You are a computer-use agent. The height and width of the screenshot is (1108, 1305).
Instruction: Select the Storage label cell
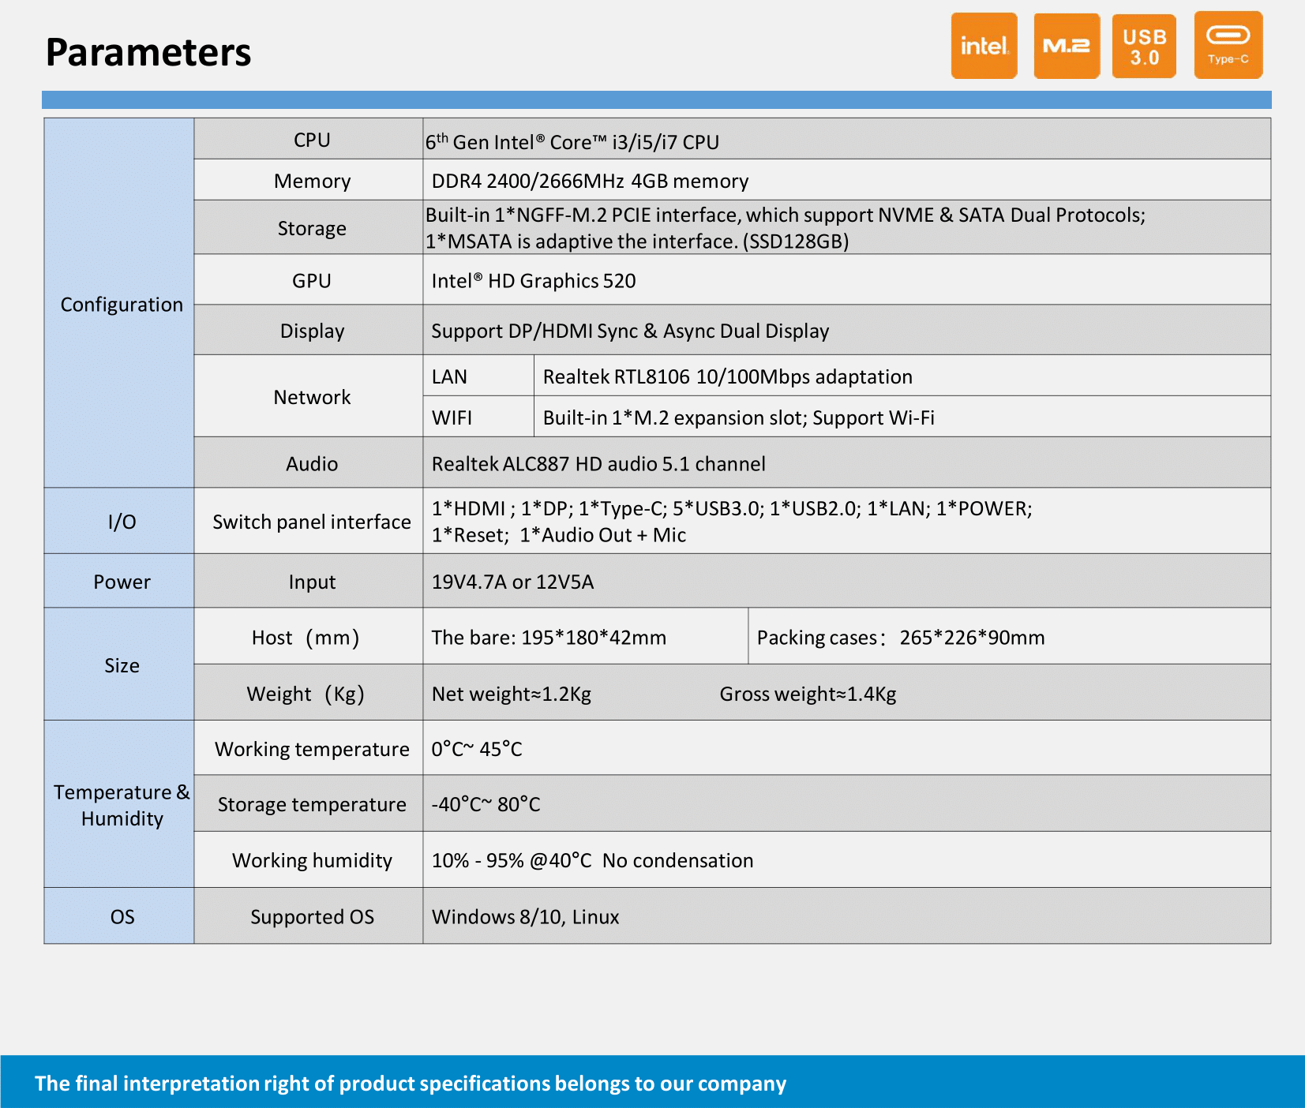(309, 227)
